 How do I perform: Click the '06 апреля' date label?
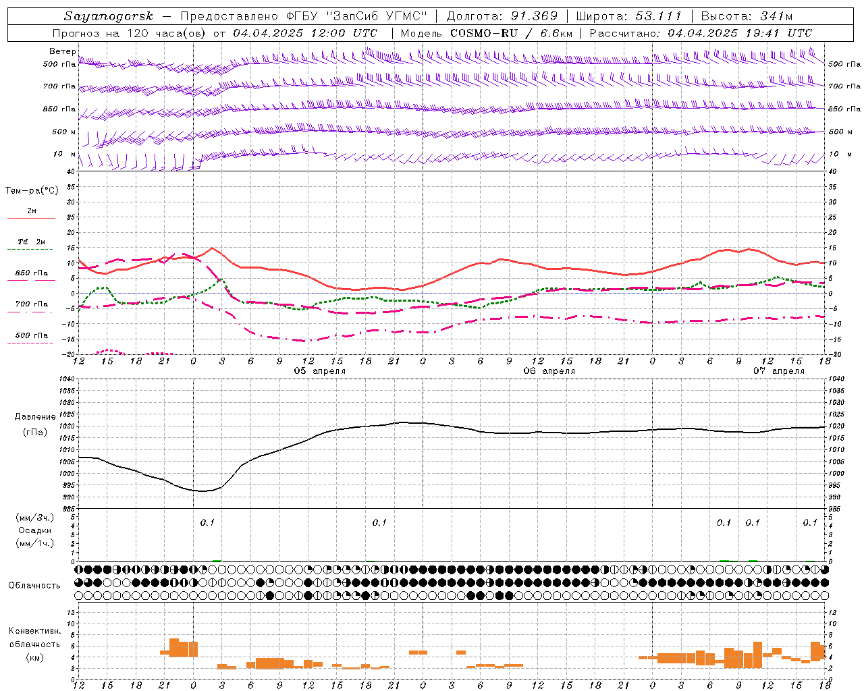(549, 371)
